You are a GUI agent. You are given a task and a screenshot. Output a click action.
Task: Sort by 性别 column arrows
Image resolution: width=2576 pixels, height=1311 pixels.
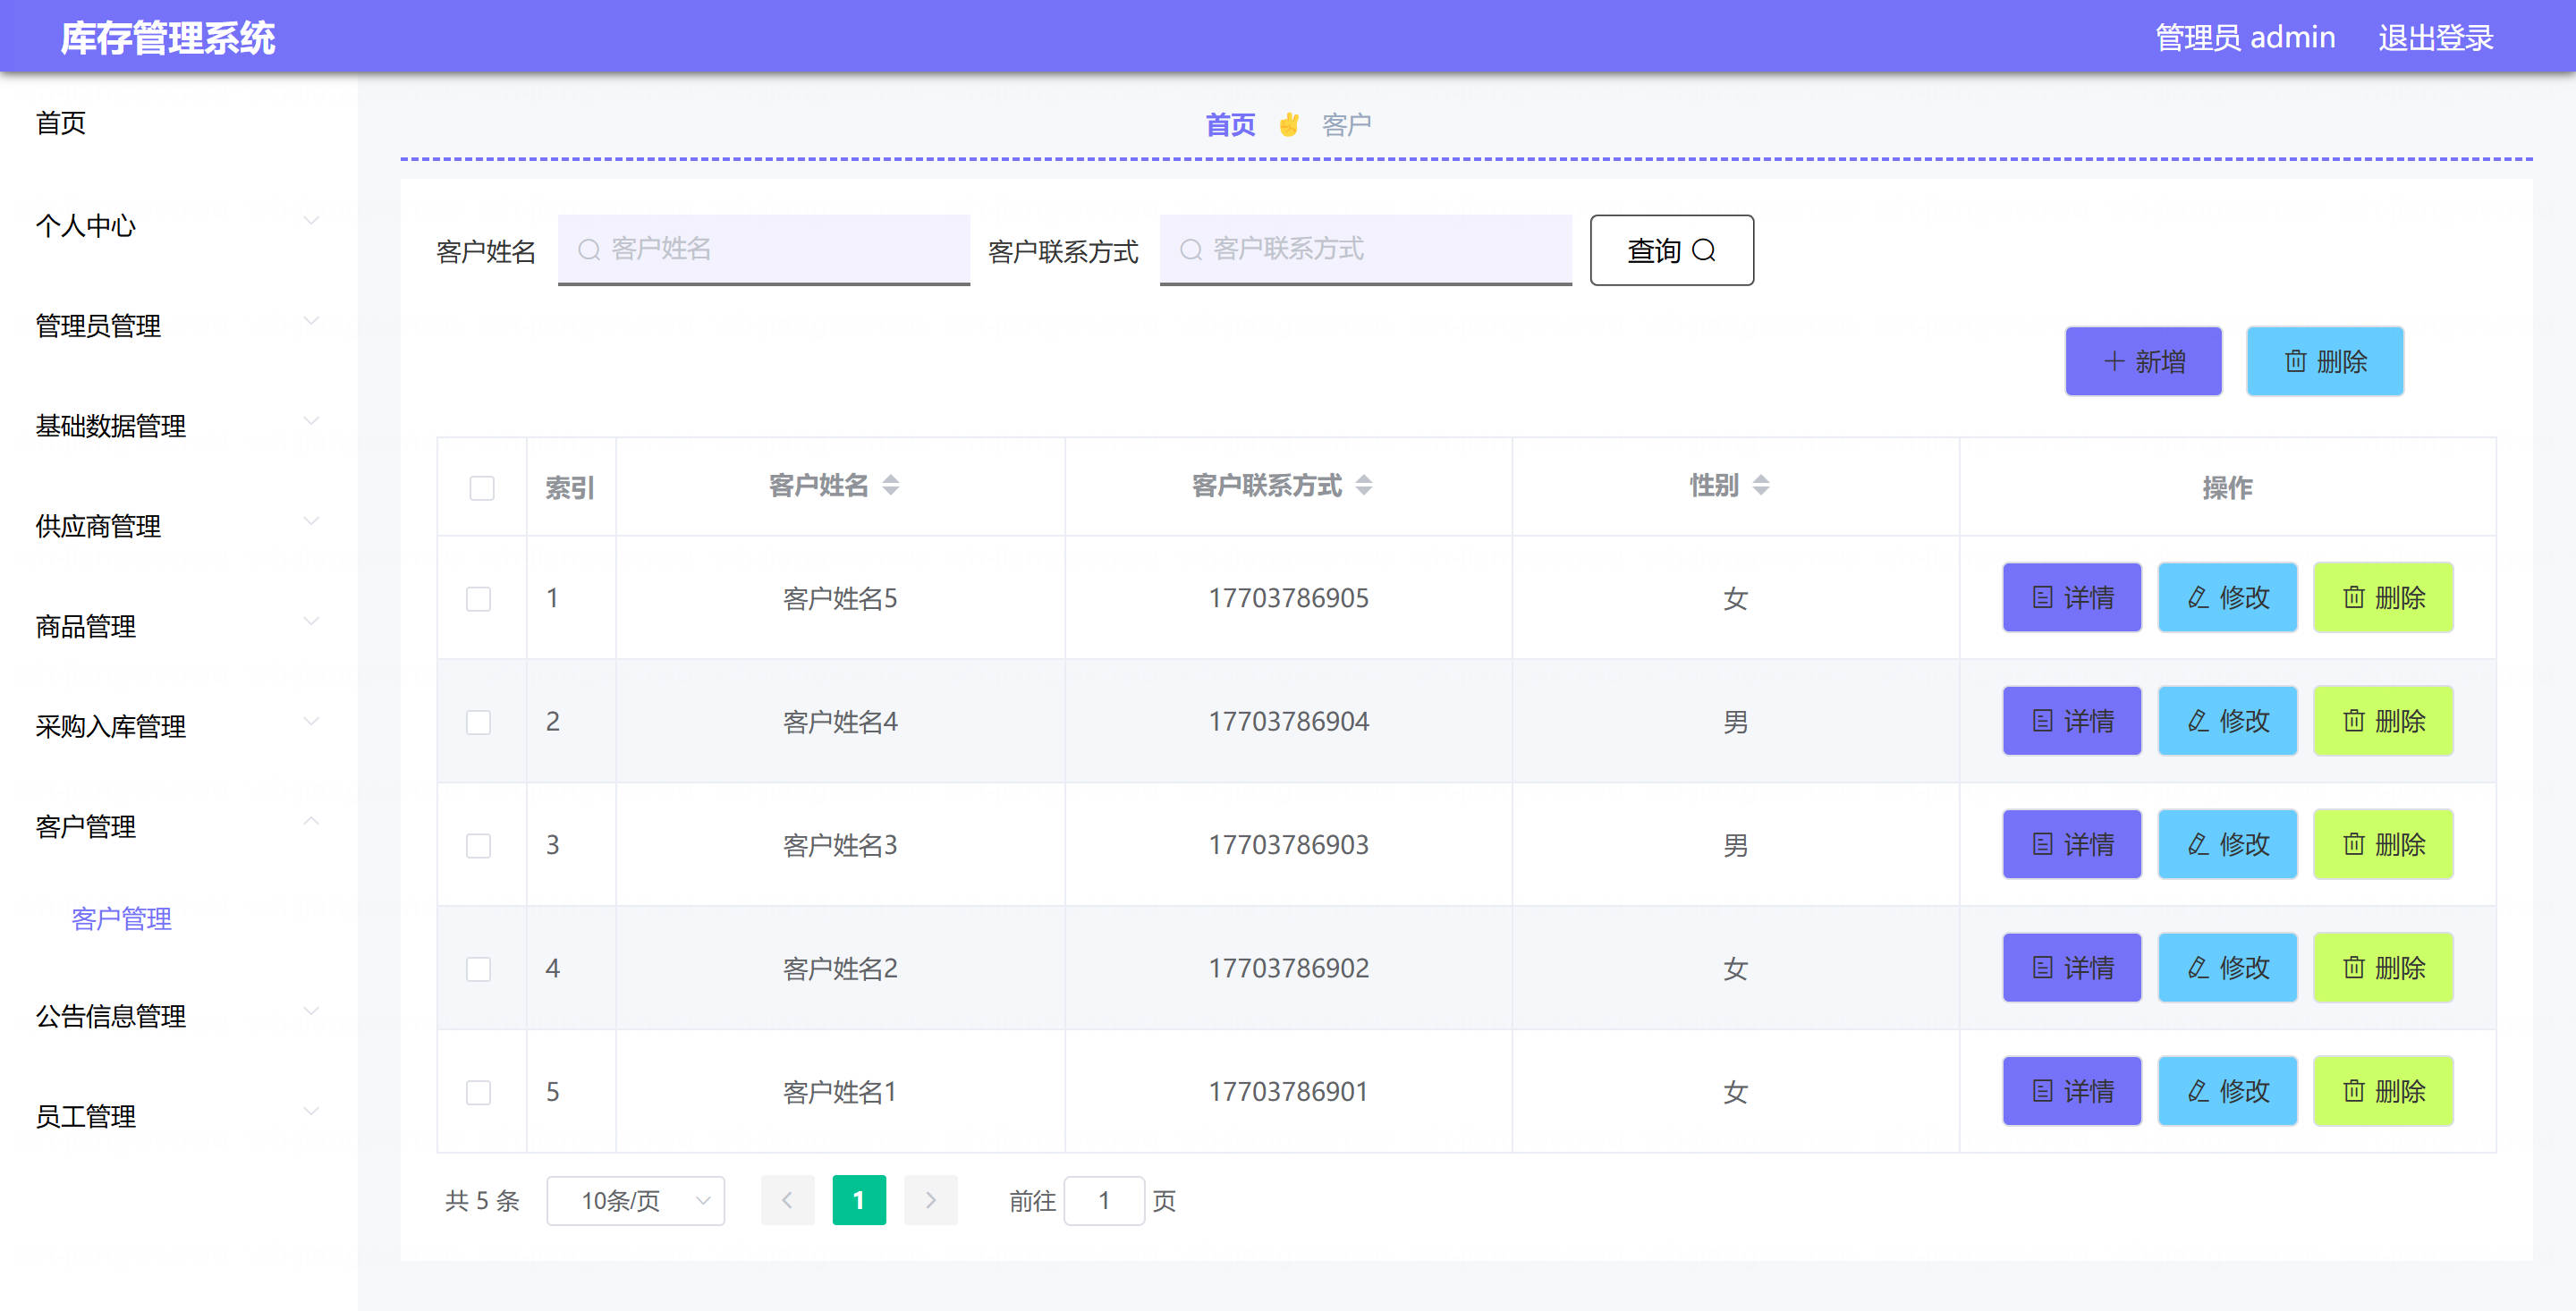coord(1760,485)
